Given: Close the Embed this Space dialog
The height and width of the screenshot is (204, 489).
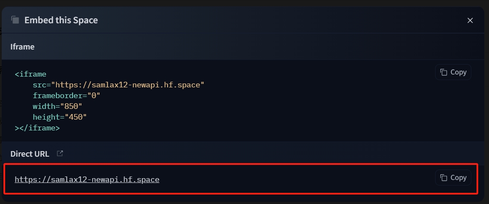Looking at the screenshot, I should [x=470, y=21].
